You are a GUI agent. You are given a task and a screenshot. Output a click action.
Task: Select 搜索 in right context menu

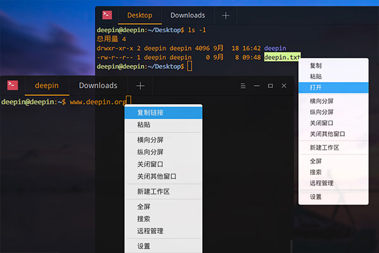[334, 172]
